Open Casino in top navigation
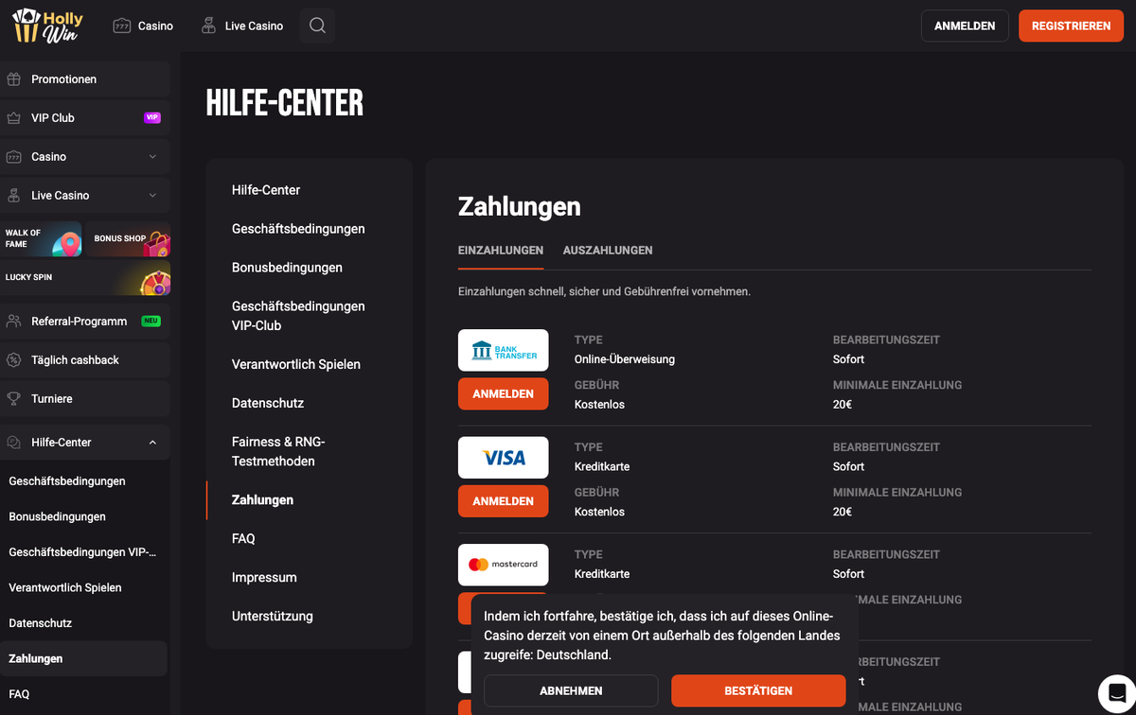 (x=143, y=26)
